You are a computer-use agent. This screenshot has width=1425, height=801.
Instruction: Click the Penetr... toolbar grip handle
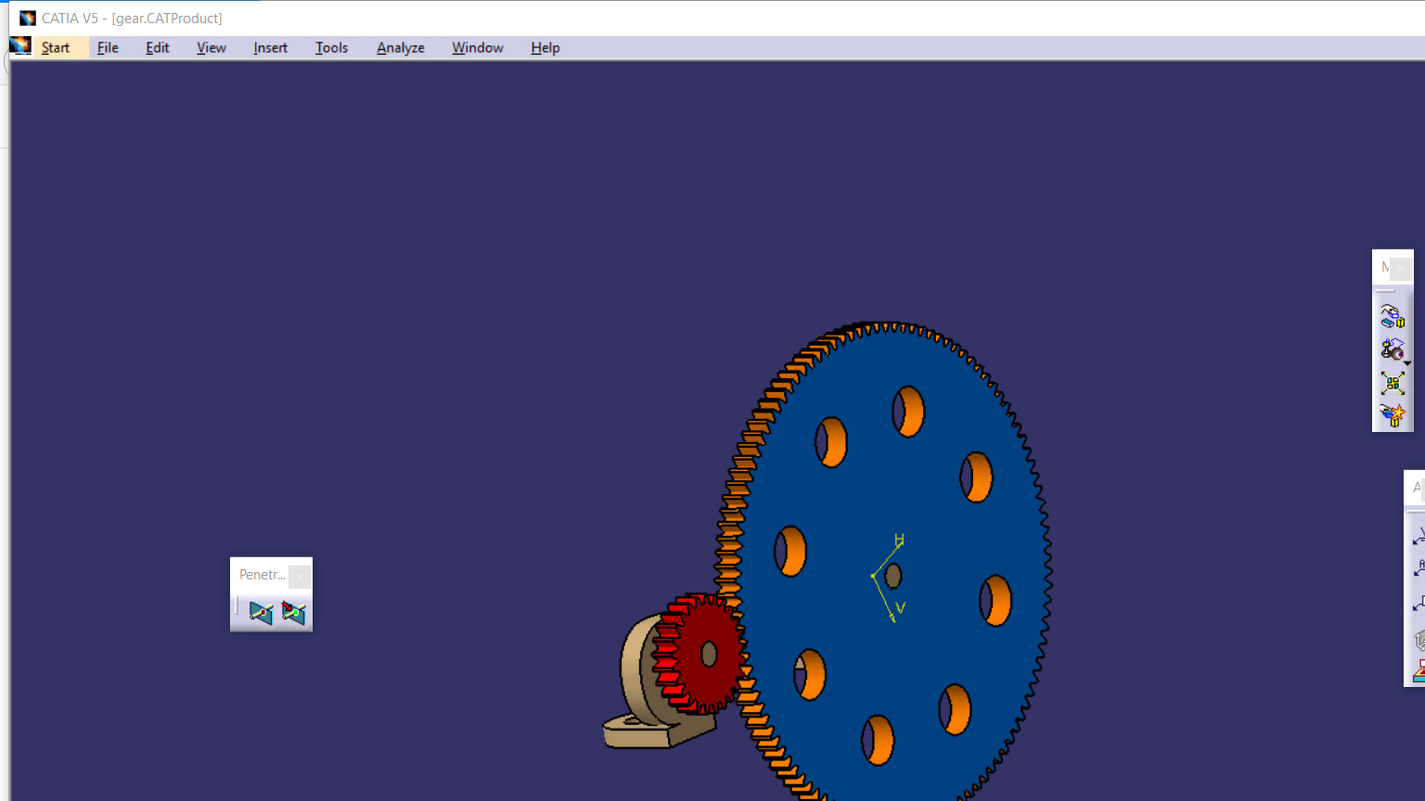click(x=237, y=607)
